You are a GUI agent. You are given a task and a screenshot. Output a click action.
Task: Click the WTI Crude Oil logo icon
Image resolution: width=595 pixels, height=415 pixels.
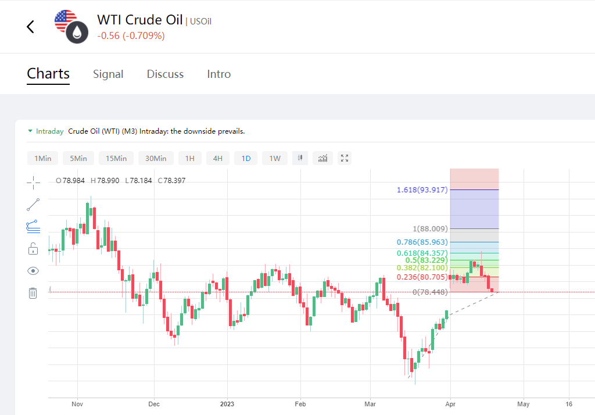point(71,27)
